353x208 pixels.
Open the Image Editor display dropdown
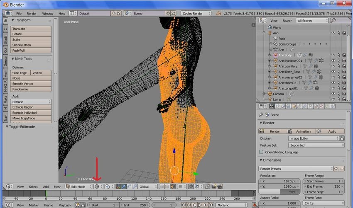(x=314, y=138)
